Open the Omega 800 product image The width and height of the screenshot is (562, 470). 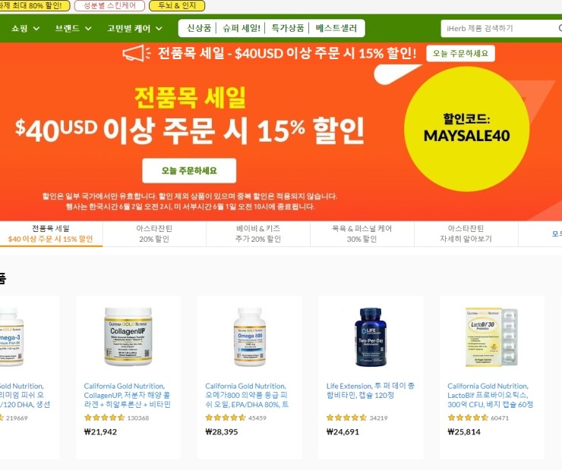click(x=250, y=337)
